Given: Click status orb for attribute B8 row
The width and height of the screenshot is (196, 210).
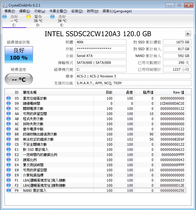Looking at the screenshot, I should (x=9, y=134).
